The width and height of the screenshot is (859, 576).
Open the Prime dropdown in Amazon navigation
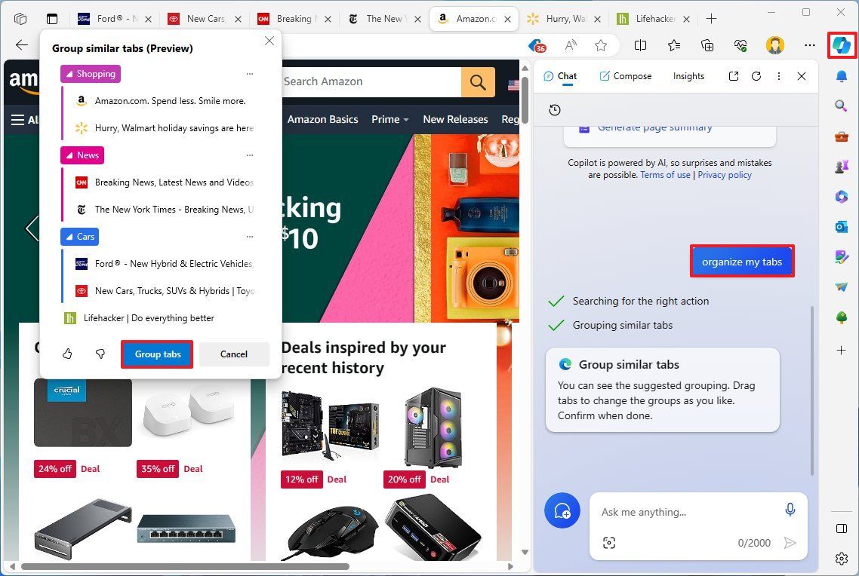[389, 119]
